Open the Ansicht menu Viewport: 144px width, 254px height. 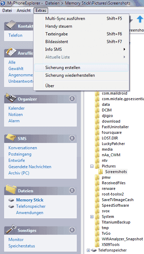[24, 11]
